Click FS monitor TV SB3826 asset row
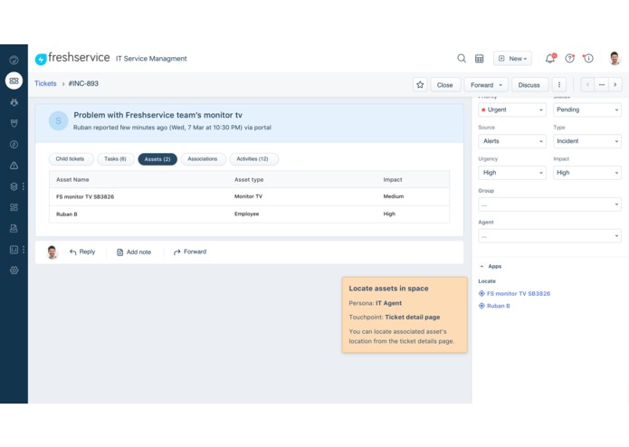The width and height of the screenshot is (629, 447). (249, 196)
